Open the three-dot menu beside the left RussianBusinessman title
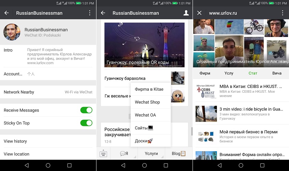 pyautogui.click(x=90, y=13)
